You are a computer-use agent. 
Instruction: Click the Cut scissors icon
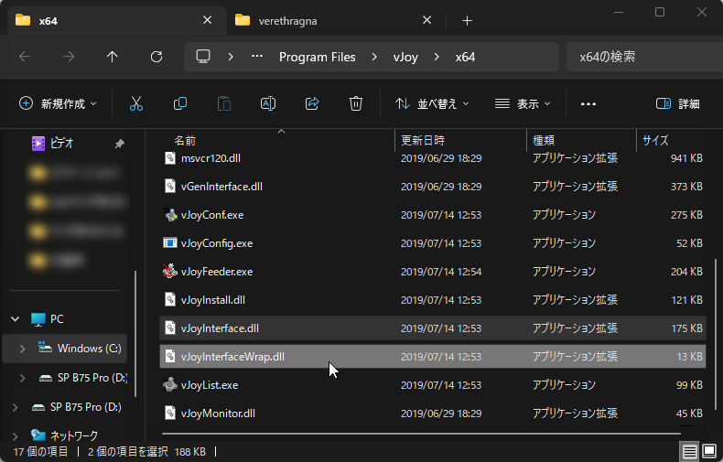click(x=136, y=103)
